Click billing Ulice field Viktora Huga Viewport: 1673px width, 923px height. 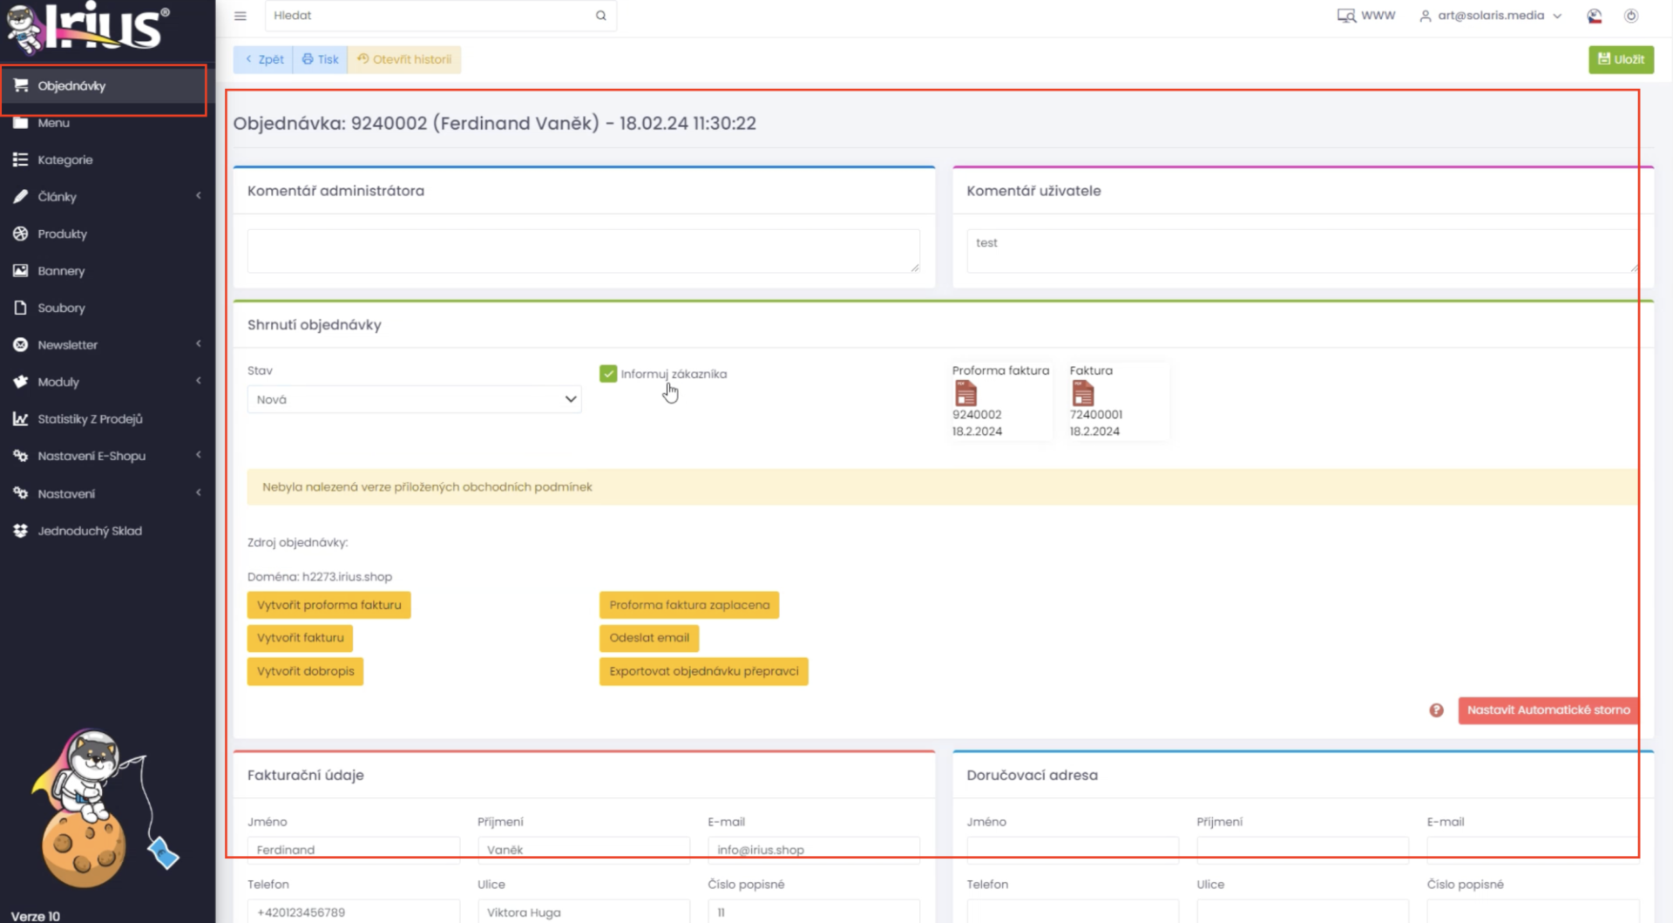[x=584, y=912]
